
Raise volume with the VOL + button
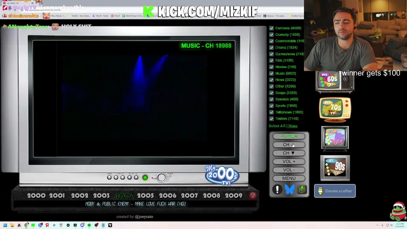tap(289, 162)
